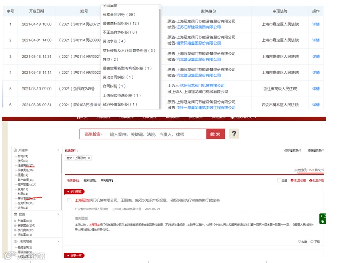Click the case search input field
Image resolution: width=337 pixels, height=263 pixels.
pos(157,134)
